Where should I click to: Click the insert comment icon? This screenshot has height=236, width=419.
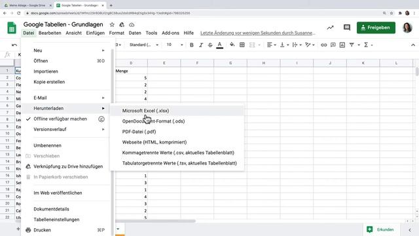[333, 45]
